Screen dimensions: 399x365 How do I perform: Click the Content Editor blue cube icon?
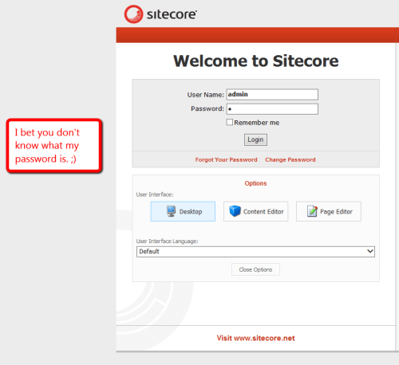pyautogui.click(x=235, y=211)
